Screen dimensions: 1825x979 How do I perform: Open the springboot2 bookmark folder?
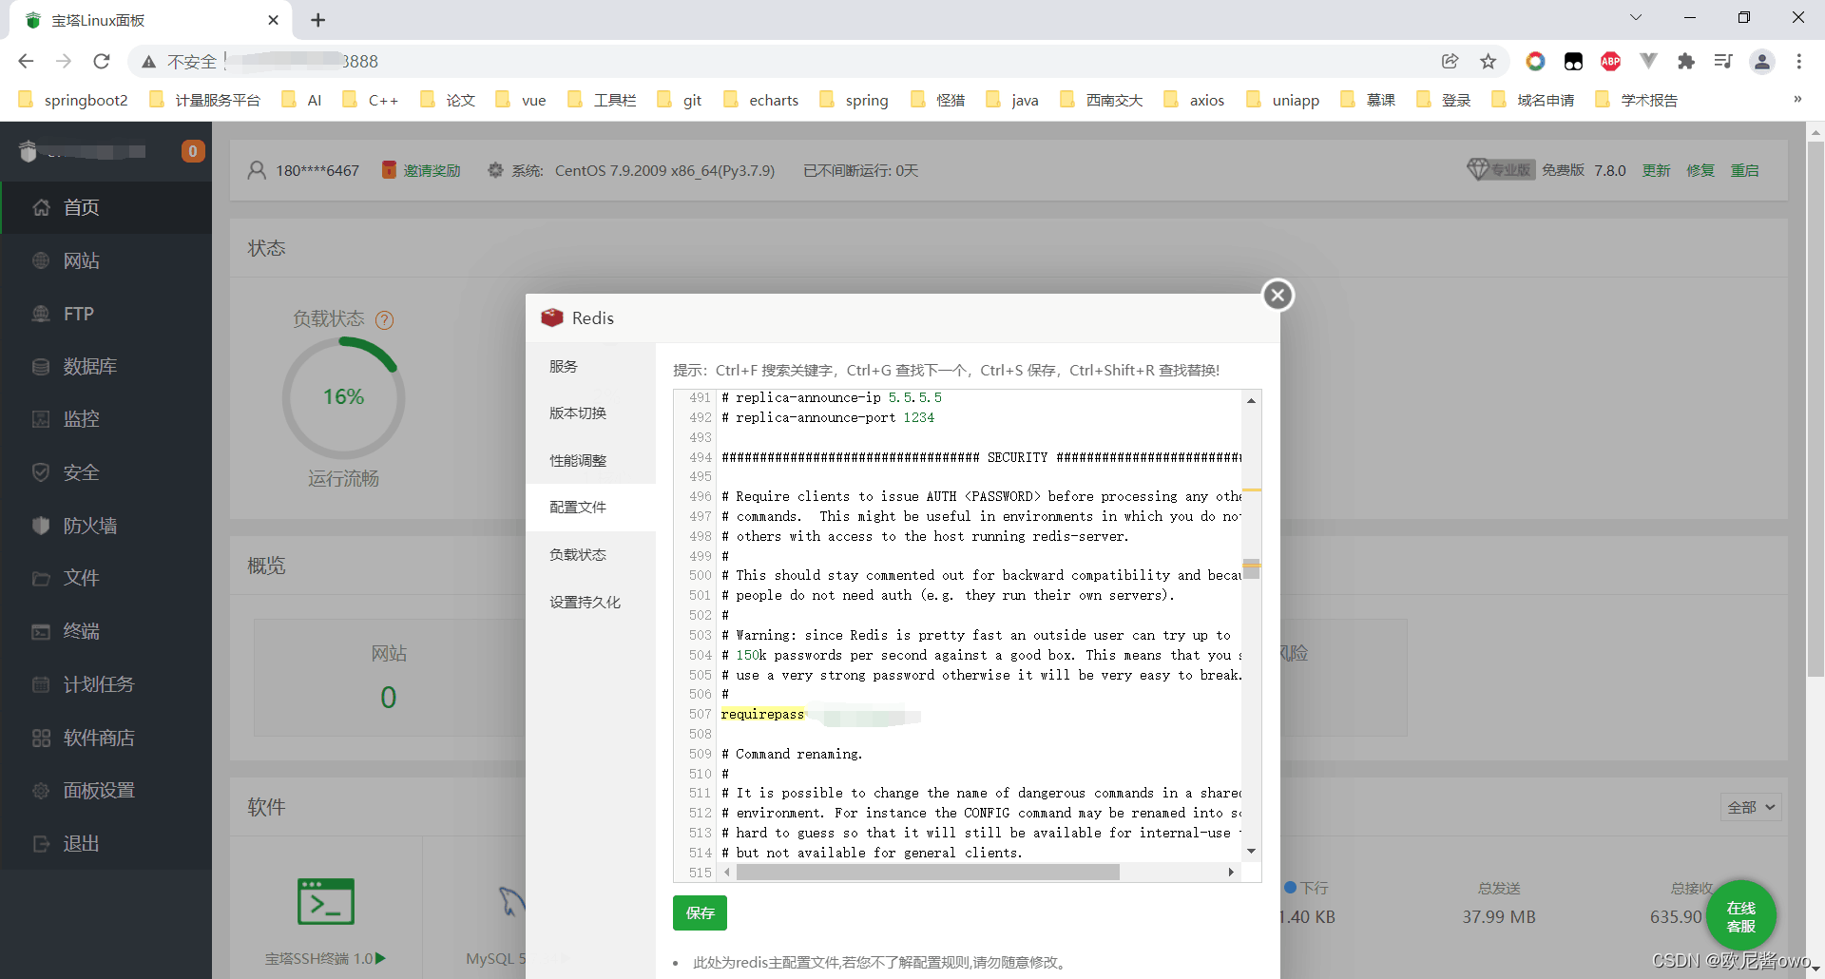coord(73,100)
